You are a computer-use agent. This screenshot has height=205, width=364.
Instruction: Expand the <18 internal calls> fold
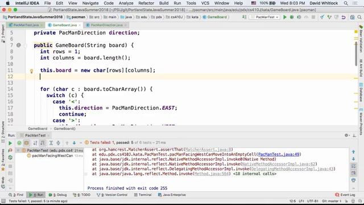click(255, 174)
